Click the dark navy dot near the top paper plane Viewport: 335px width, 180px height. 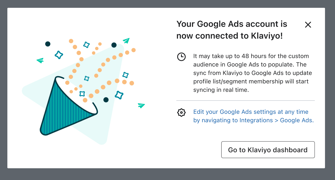click(114, 45)
